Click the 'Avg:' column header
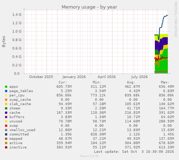The width and height of the screenshot is (179, 160). [131, 82]
